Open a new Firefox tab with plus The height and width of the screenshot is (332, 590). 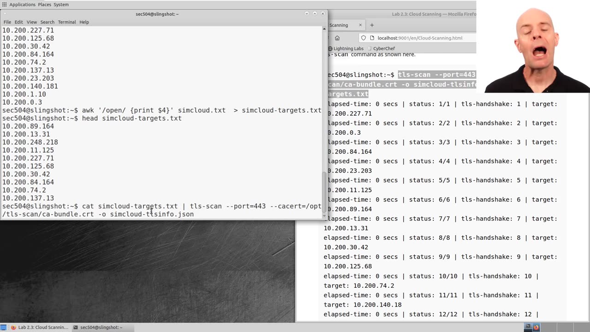(x=372, y=25)
